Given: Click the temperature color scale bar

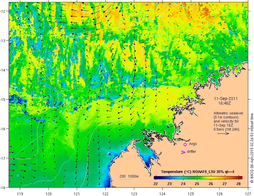Looking at the screenshot, I should coord(198,178).
